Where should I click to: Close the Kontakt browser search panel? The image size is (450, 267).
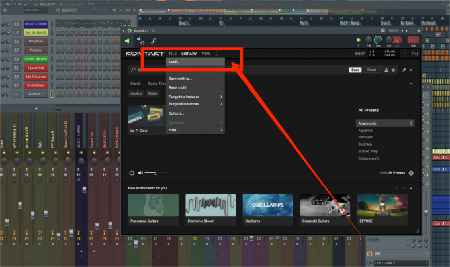coord(411,70)
